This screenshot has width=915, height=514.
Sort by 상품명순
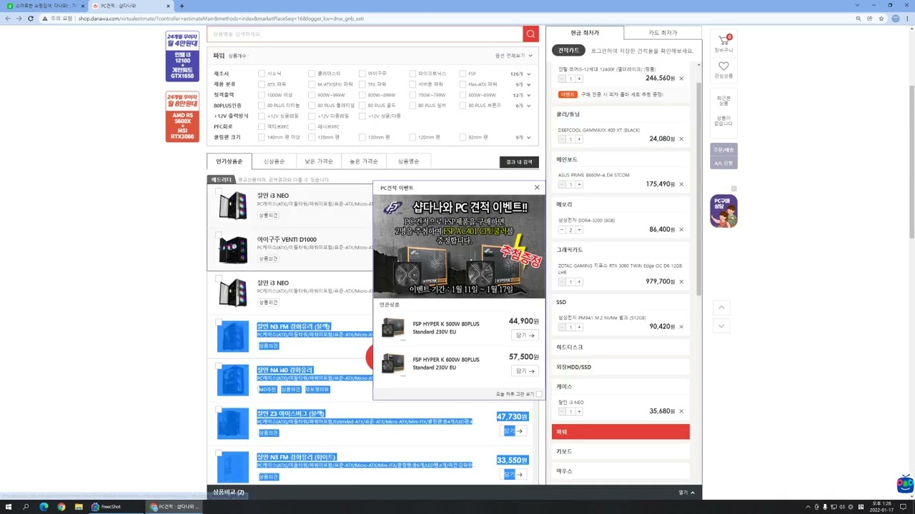(409, 161)
